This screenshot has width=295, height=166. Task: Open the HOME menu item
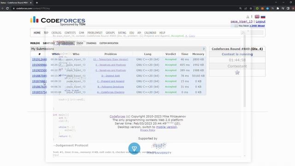(37, 33)
